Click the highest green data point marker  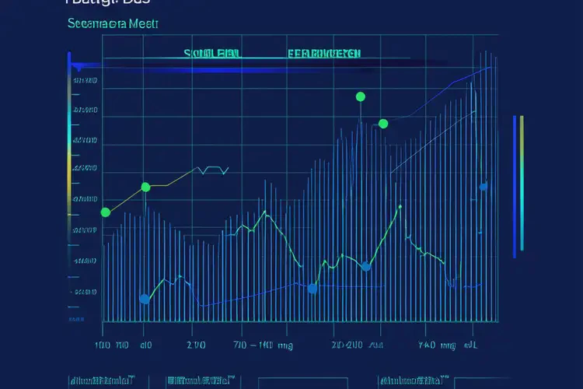360,96
